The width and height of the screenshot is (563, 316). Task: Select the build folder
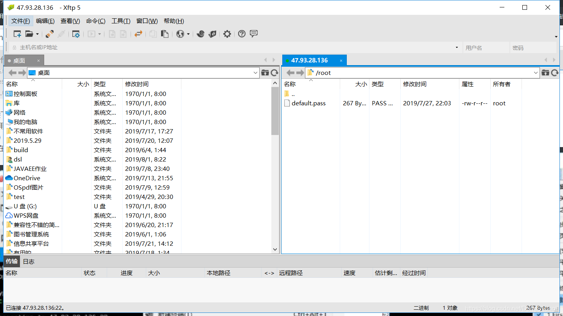pyautogui.click(x=21, y=150)
